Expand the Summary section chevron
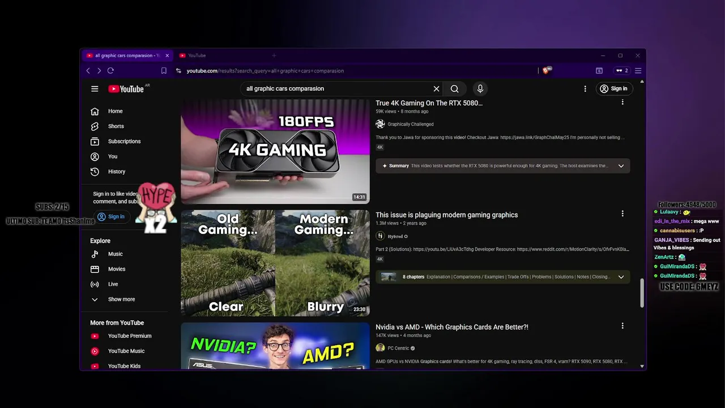The height and width of the screenshot is (408, 725). (621, 166)
